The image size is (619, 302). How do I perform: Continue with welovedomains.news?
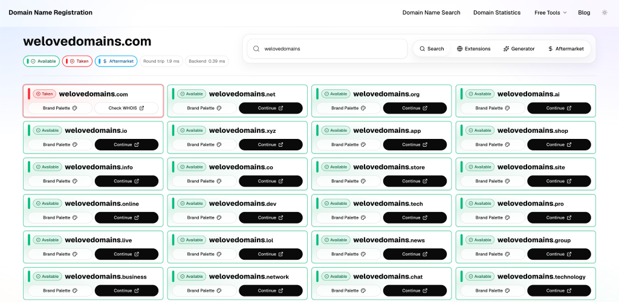(x=415, y=254)
